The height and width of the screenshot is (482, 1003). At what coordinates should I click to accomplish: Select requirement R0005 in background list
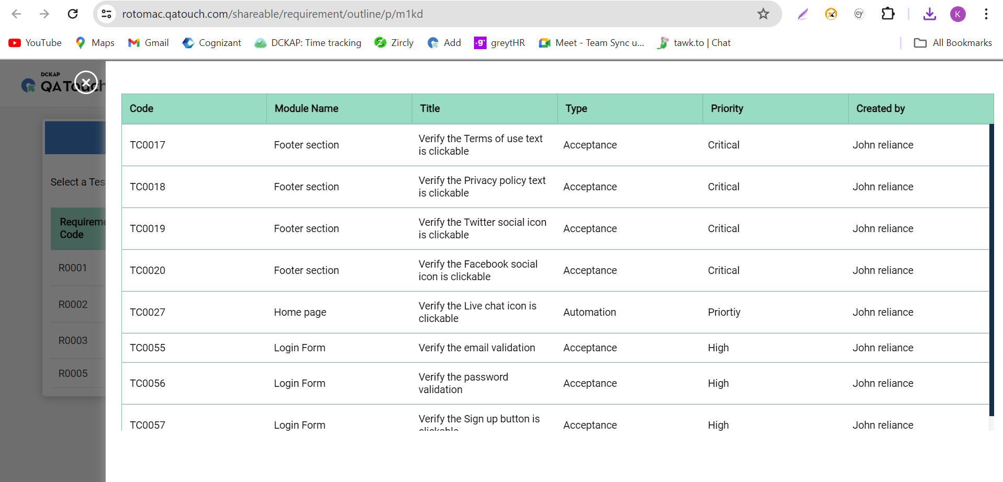tap(73, 374)
